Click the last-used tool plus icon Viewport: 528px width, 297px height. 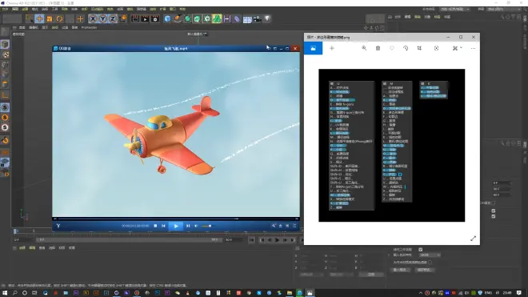tap(80, 19)
